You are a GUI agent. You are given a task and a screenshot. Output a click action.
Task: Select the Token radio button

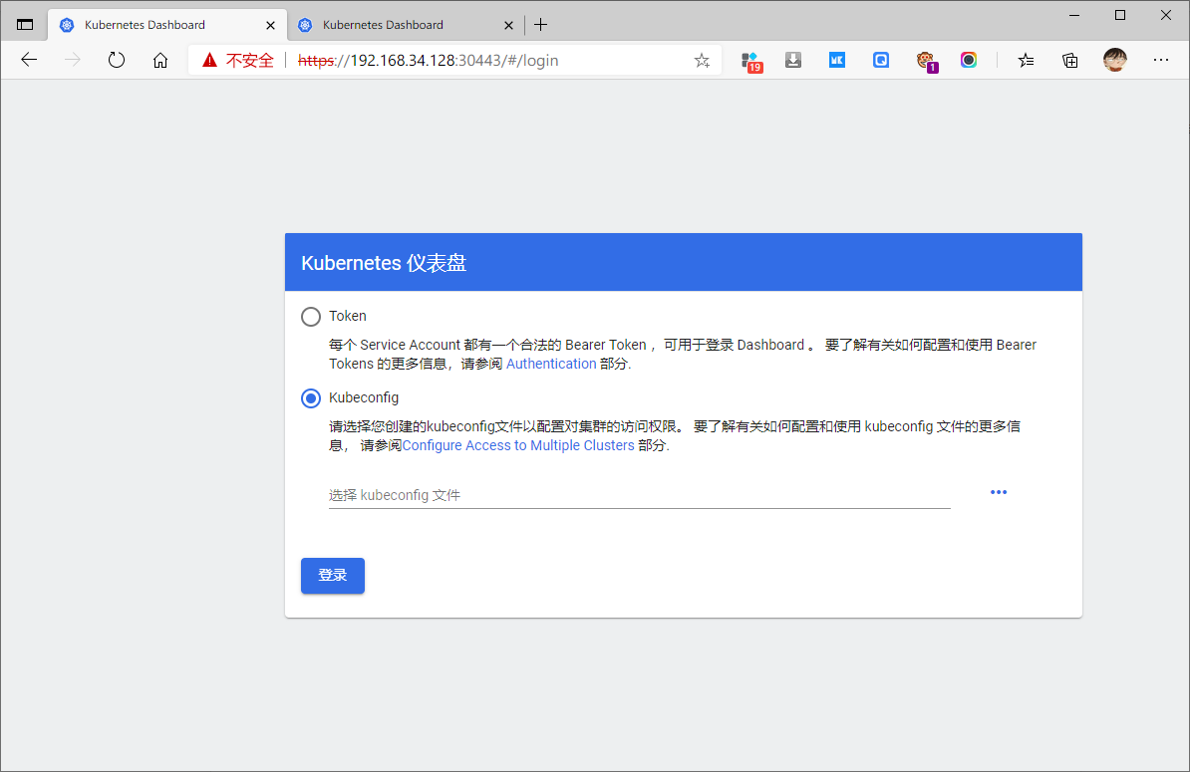coord(311,316)
